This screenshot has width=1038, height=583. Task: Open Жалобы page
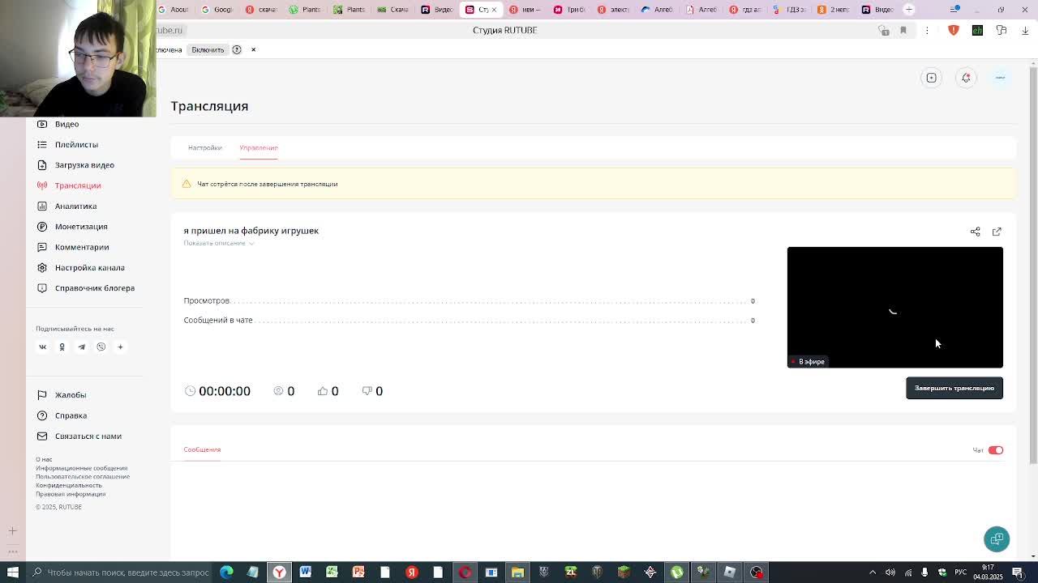[x=70, y=395]
